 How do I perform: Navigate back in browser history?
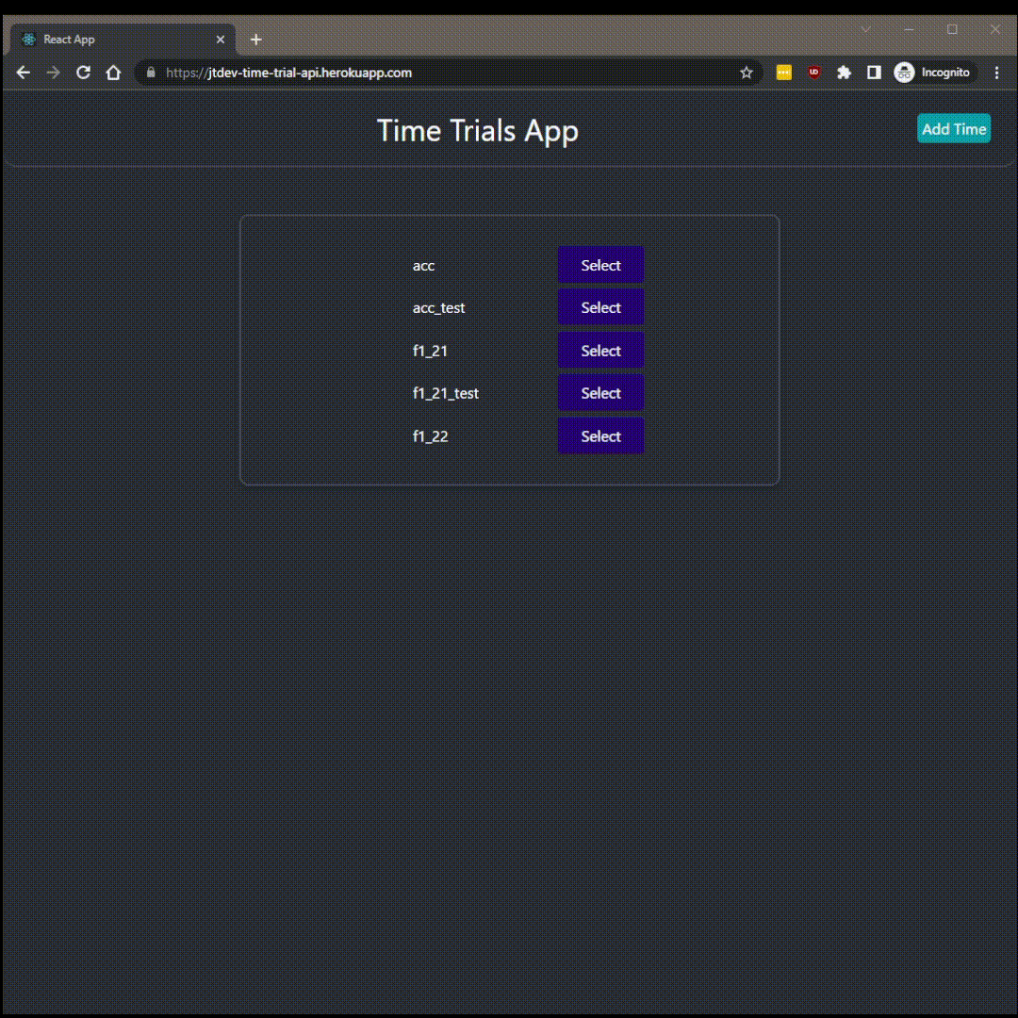tap(23, 72)
